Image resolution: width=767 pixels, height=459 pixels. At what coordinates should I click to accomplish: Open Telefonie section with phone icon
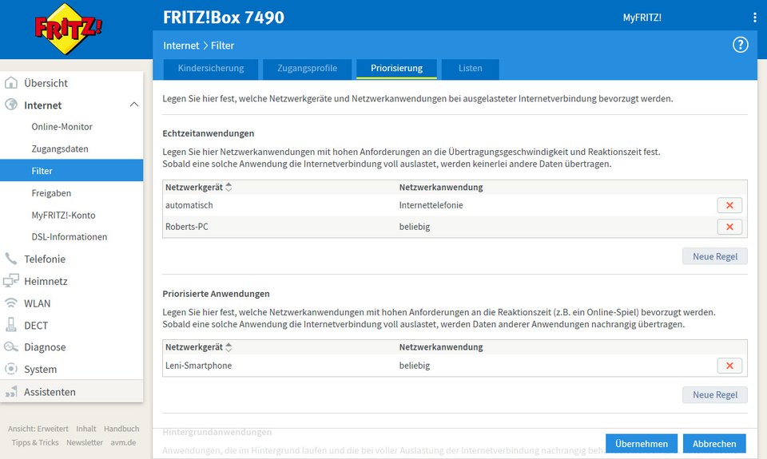(x=45, y=259)
